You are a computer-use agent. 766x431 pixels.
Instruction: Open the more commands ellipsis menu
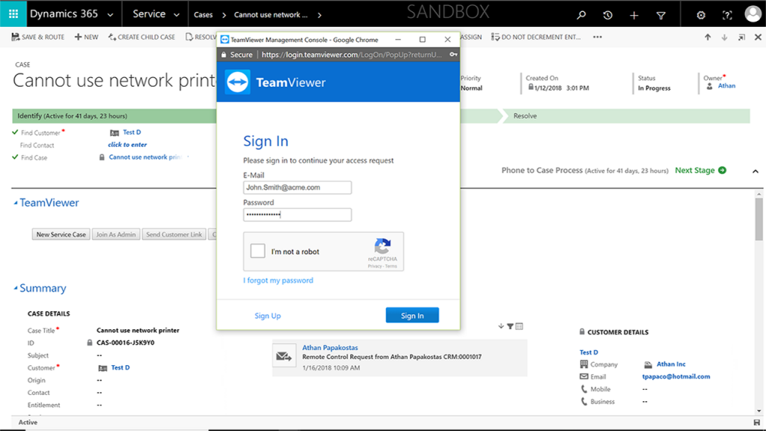click(598, 36)
